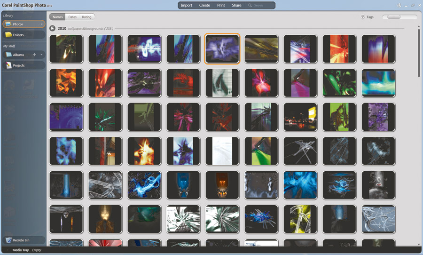Open the Import menu
Image resolution: width=423 pixels, height=255 pixels.
187,5
